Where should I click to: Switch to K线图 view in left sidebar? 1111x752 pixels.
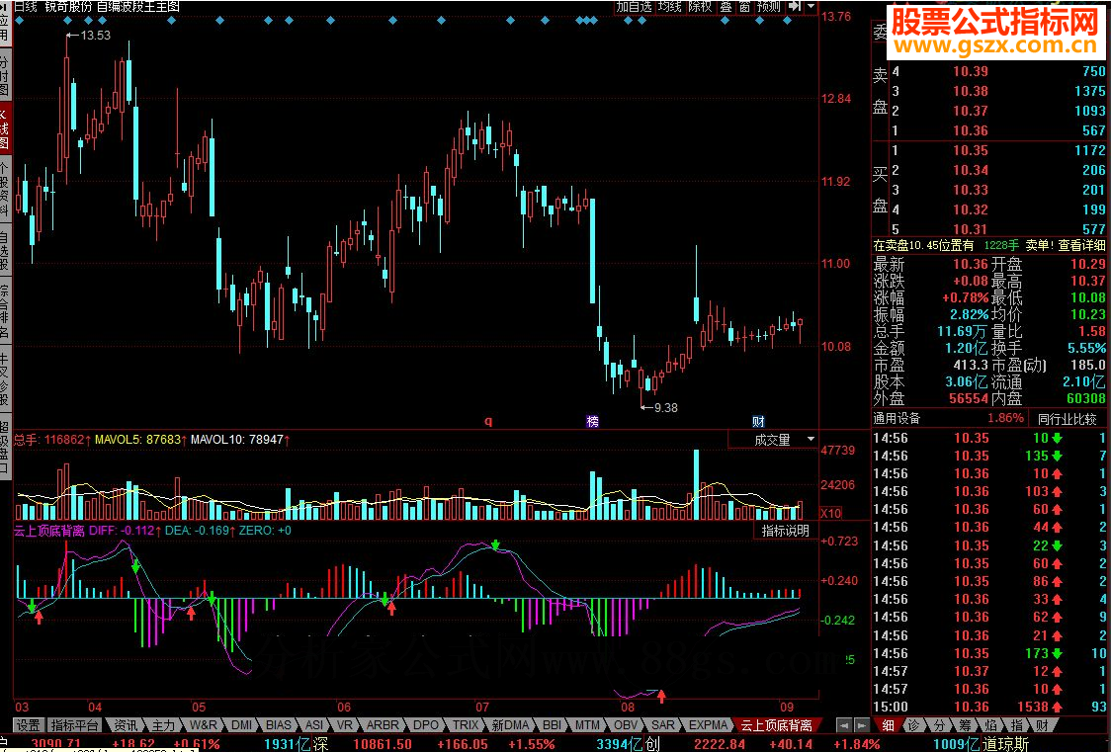pos(5,128)
